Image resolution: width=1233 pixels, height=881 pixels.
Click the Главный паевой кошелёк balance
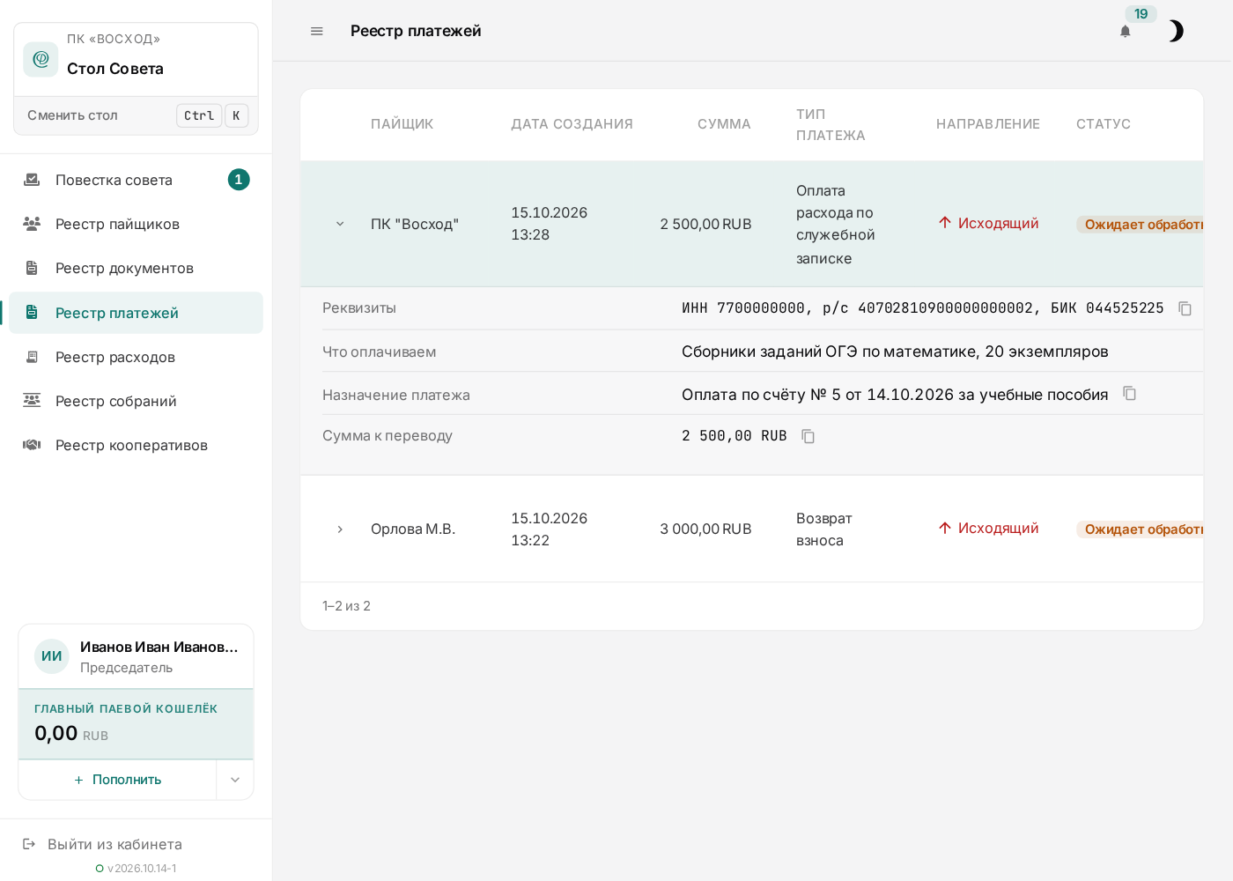point(136,724)
